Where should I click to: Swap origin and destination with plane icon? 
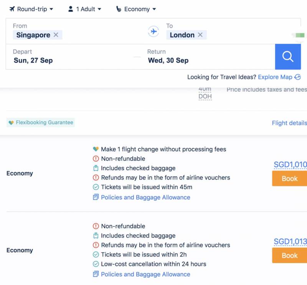click(x=153, y=31)
